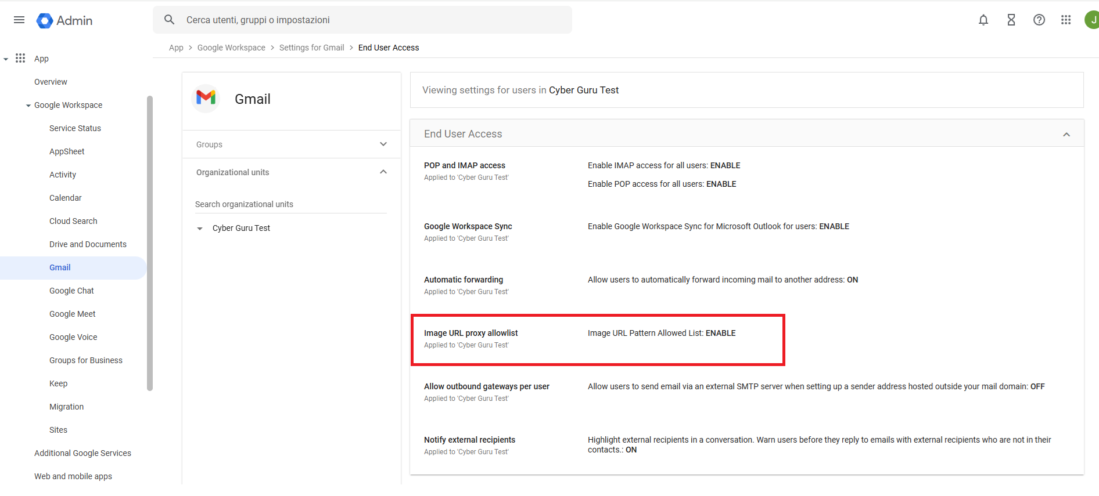Collapse the App section arrow

point(6,59)
